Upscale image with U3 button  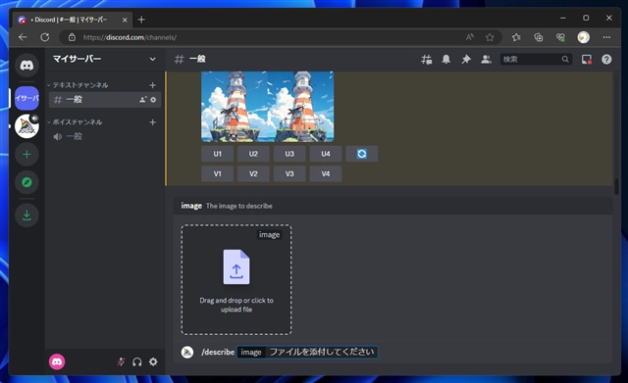[289, 154]
